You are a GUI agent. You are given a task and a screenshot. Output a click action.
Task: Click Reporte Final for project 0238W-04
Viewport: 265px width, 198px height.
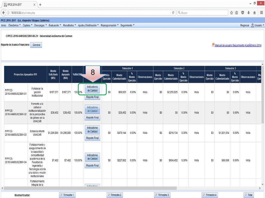92,166
